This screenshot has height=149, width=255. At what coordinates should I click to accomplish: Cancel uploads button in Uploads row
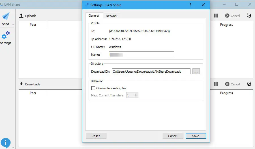pos(233,16)
